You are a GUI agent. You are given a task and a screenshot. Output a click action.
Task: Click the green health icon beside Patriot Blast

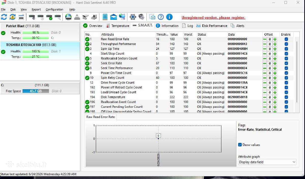[3, 33]
